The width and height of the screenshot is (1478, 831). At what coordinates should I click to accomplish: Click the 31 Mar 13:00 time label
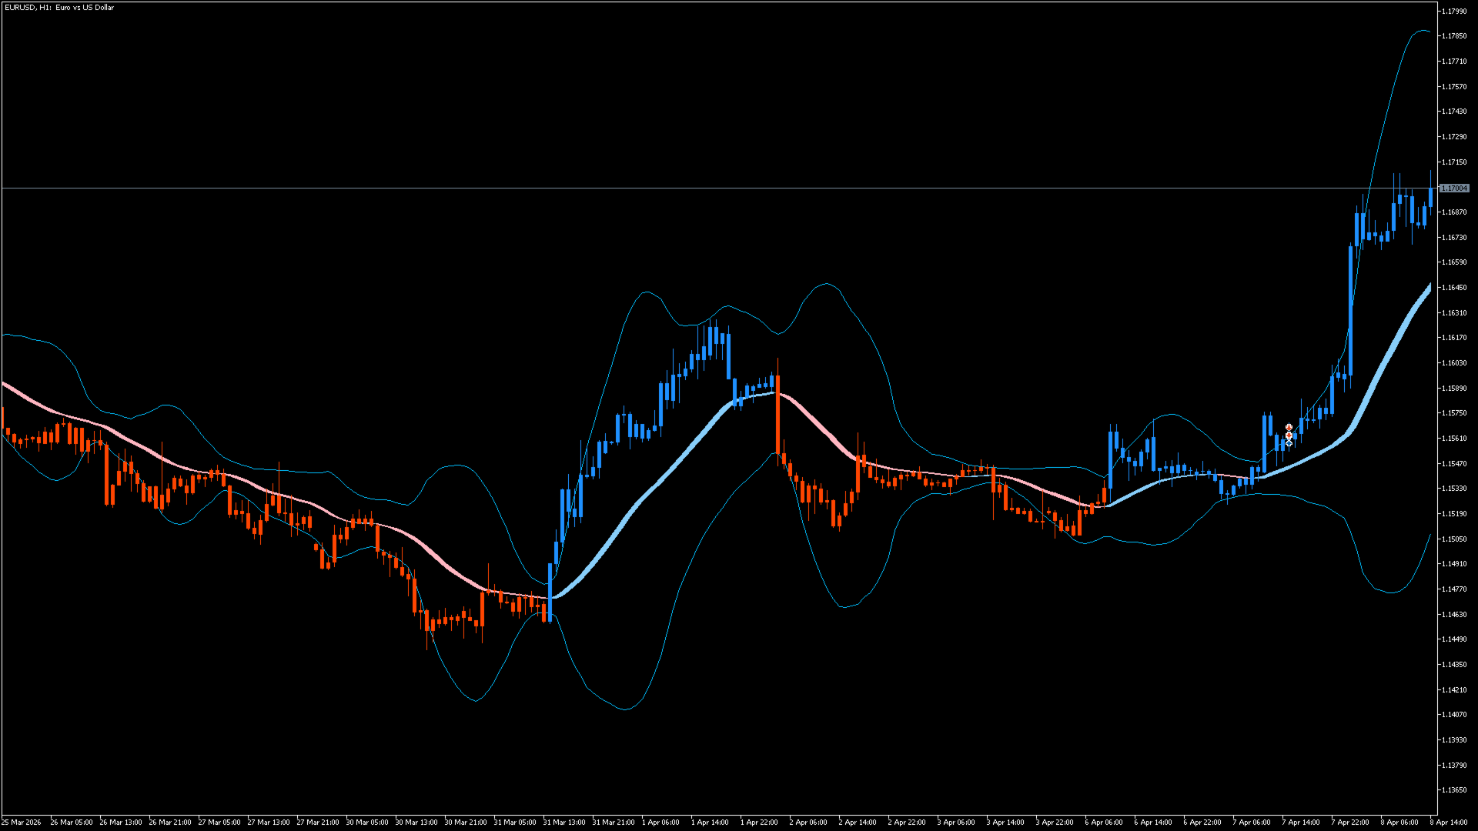[564, 823]
